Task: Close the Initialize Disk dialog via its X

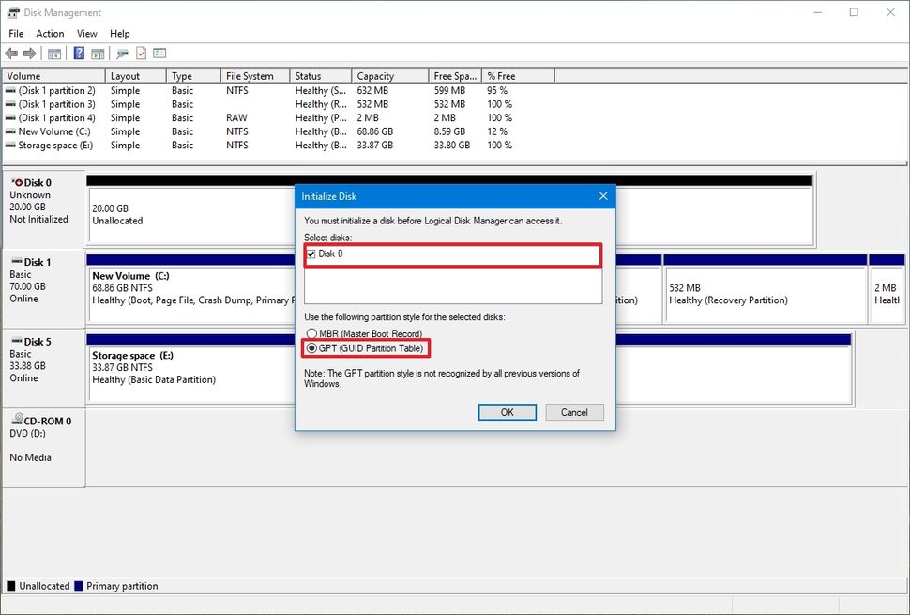Action: pos(603,196)
